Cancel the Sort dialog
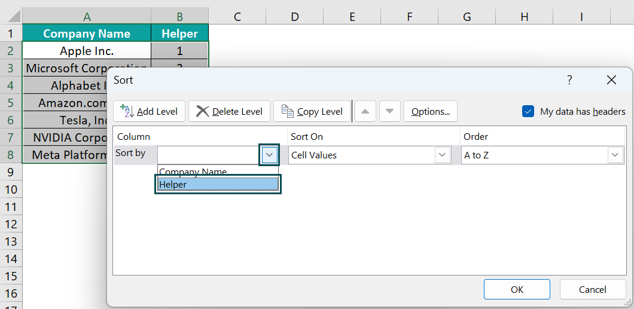 coord(592,290)
